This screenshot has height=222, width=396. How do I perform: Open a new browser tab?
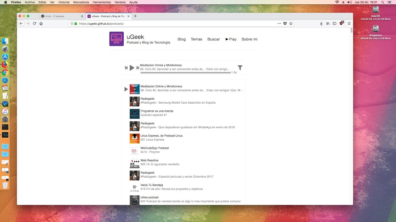(x=135, y=16)
